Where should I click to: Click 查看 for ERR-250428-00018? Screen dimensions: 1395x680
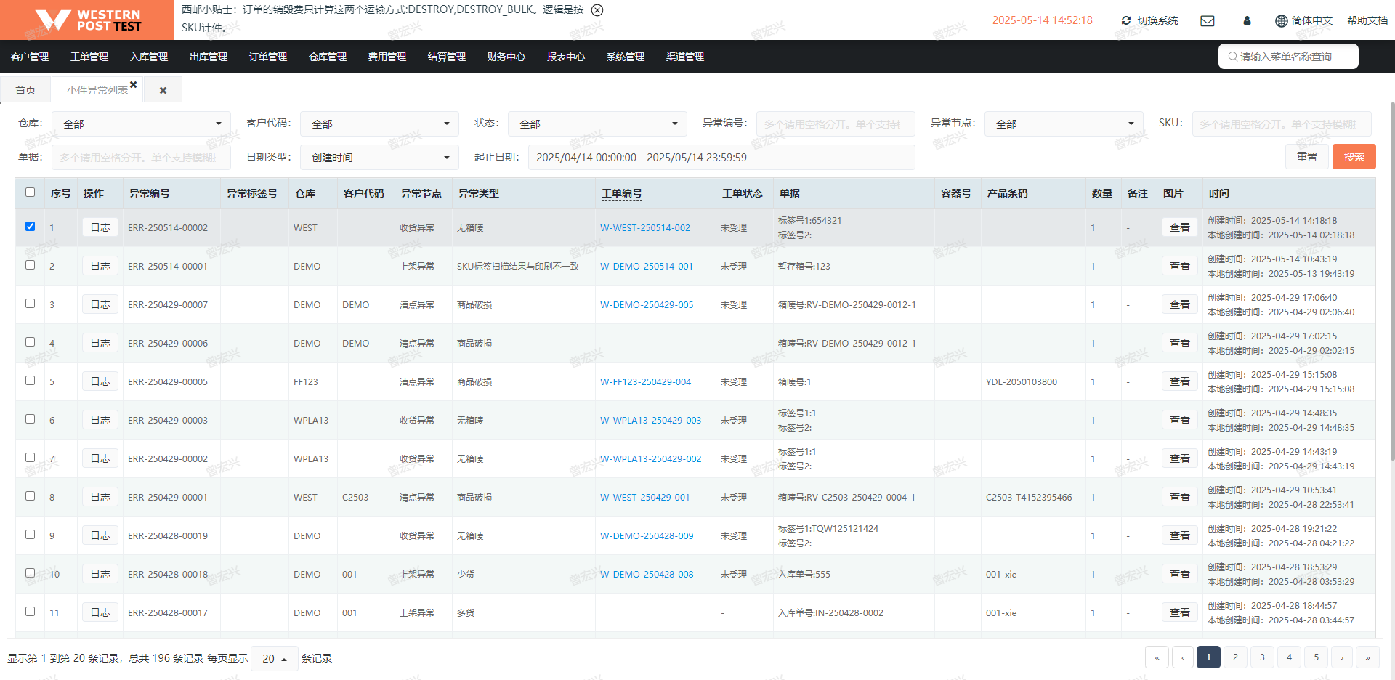(1180, 574)
